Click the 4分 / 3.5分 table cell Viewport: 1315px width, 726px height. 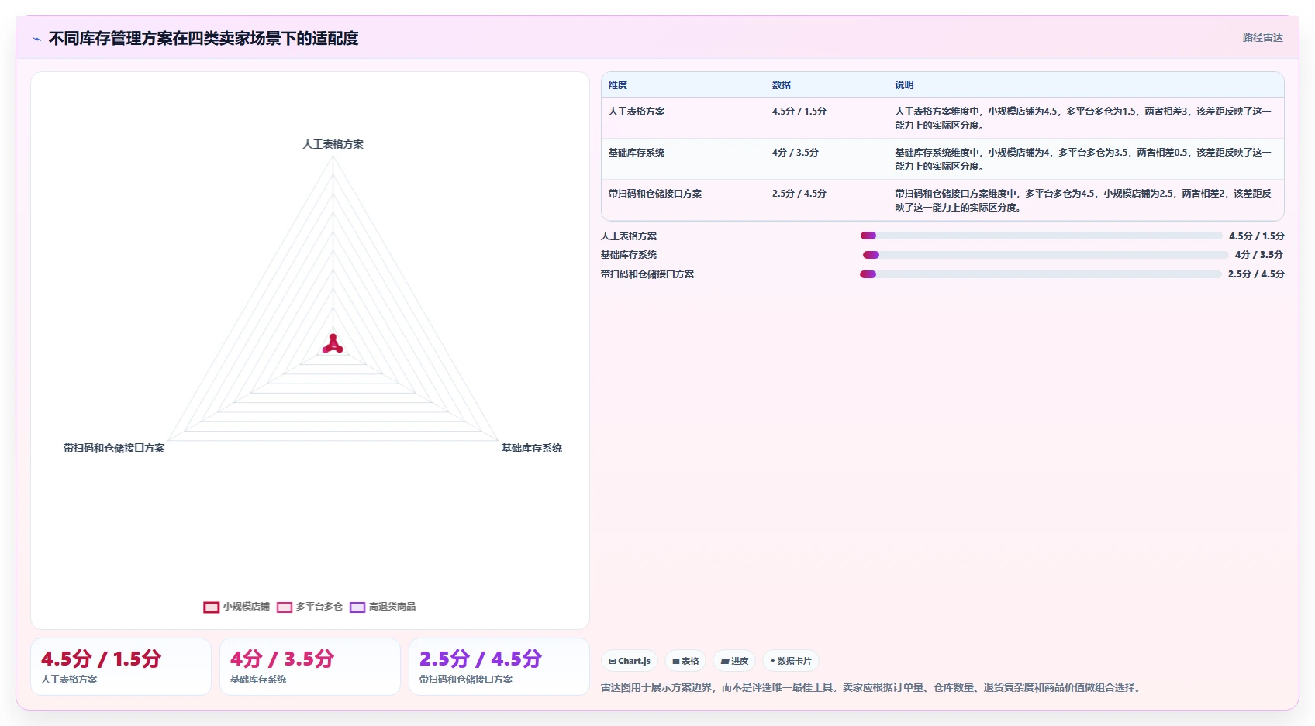(796, 153)
